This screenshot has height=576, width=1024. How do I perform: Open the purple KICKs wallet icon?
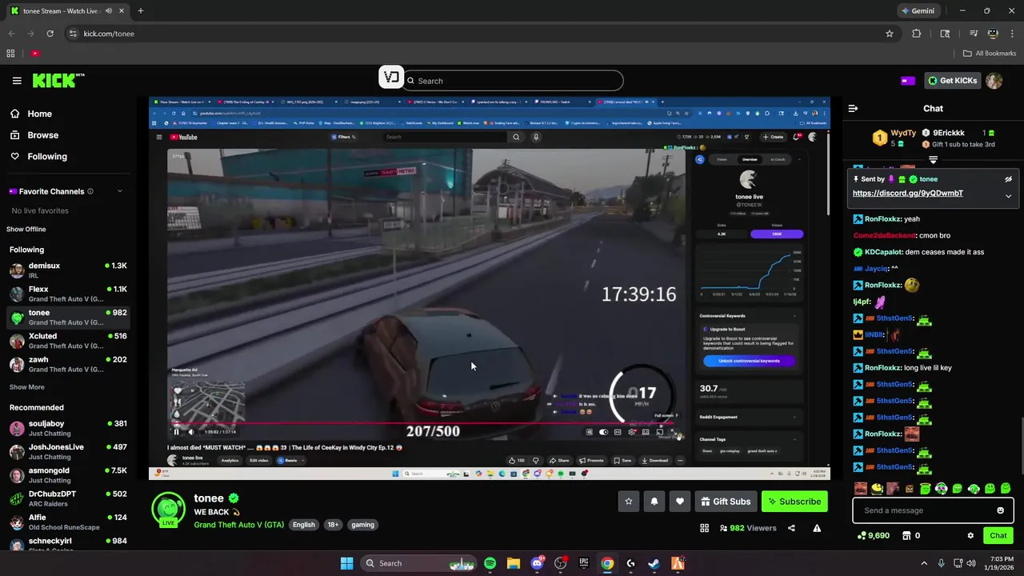[x=907, y=81]
